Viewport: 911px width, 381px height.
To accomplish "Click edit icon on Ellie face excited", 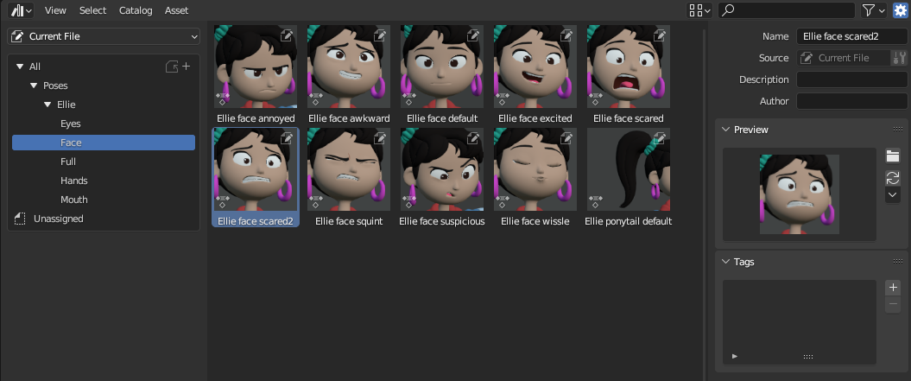I will point(566,35).
